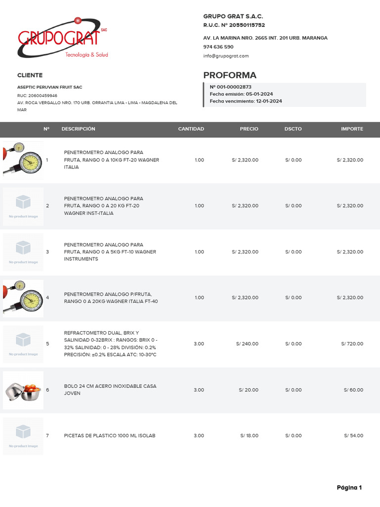
Task: Select the item 4 penetrometer gauge photo
Action: (23, 298)
